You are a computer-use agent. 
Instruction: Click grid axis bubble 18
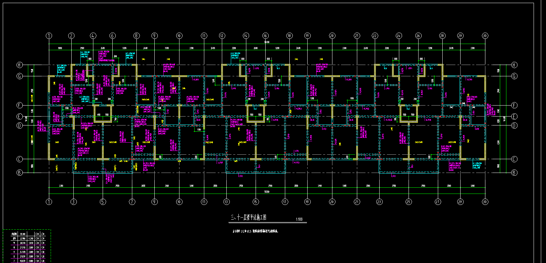point(289,36)
